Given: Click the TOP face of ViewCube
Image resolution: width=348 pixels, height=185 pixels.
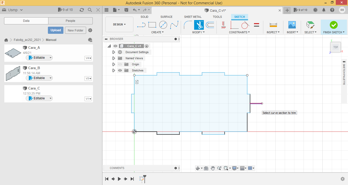Looking at the screenshot, I should pyautogui.click(x=336, y=47).
